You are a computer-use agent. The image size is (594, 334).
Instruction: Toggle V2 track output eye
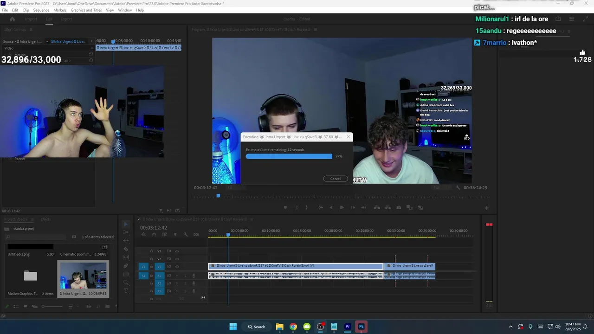click(177, 259)
